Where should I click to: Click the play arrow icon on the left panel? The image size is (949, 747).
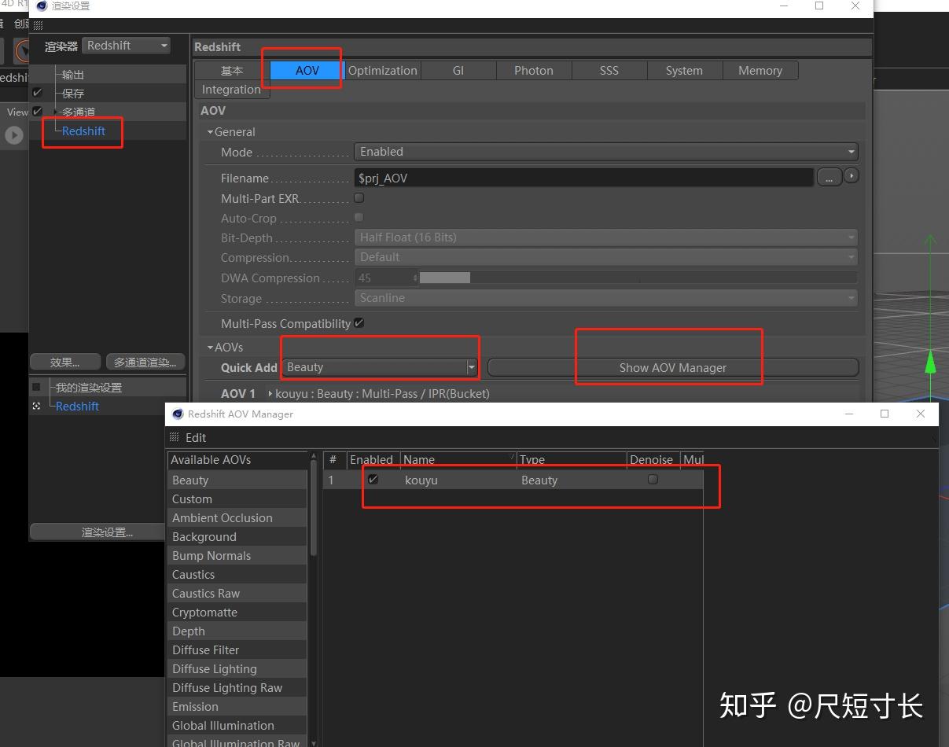pos(13,134)
